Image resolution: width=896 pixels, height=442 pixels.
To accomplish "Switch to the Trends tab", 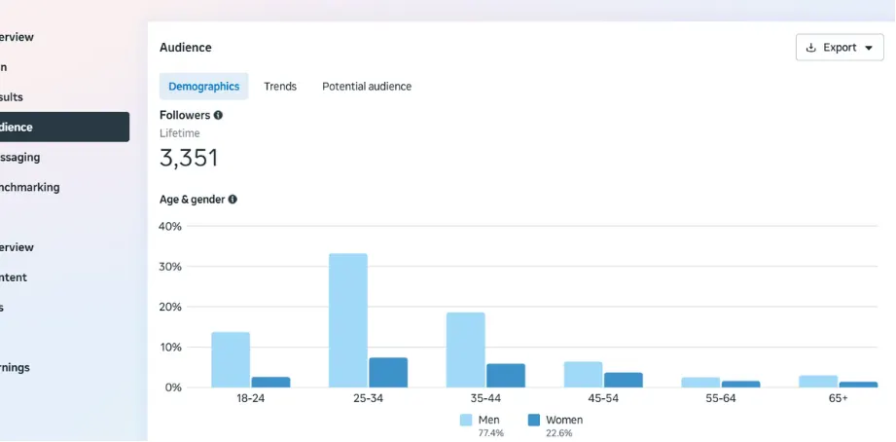I will click(x=280, y=87).
